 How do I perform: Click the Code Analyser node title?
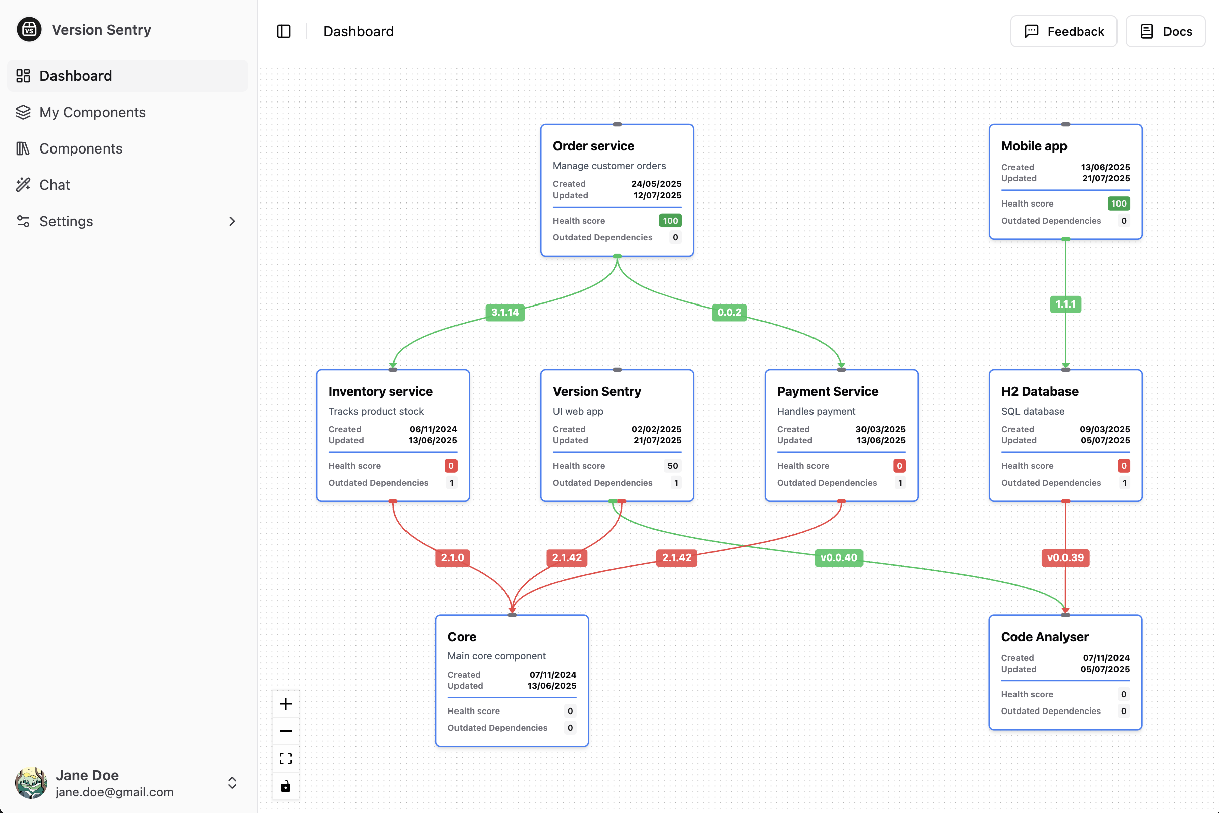click(x=1044, y=637)
